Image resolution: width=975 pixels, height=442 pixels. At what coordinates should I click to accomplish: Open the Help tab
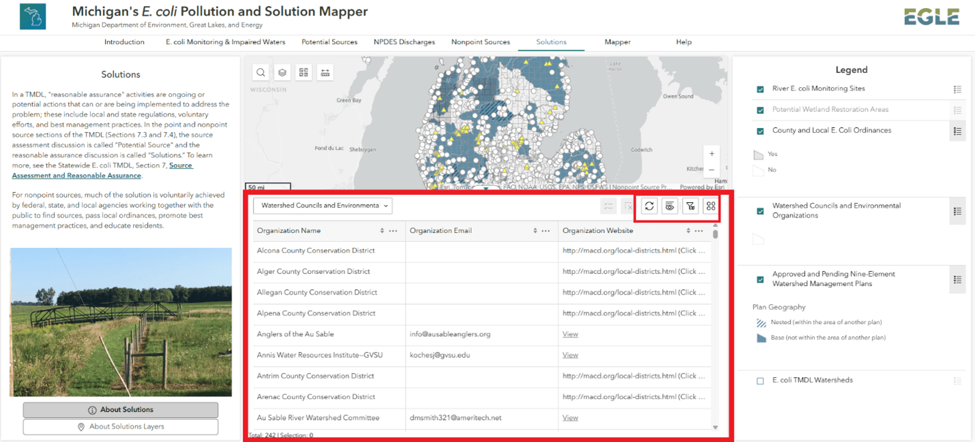[x=684, y=42]
